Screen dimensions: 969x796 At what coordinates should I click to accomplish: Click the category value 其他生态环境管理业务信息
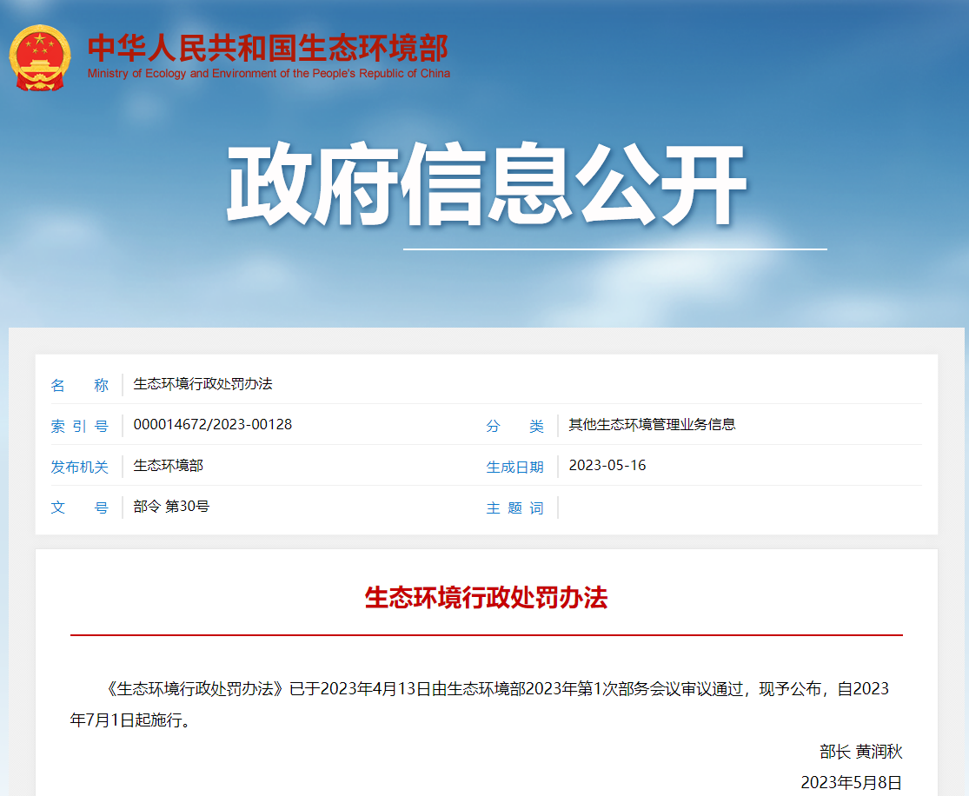652,425
